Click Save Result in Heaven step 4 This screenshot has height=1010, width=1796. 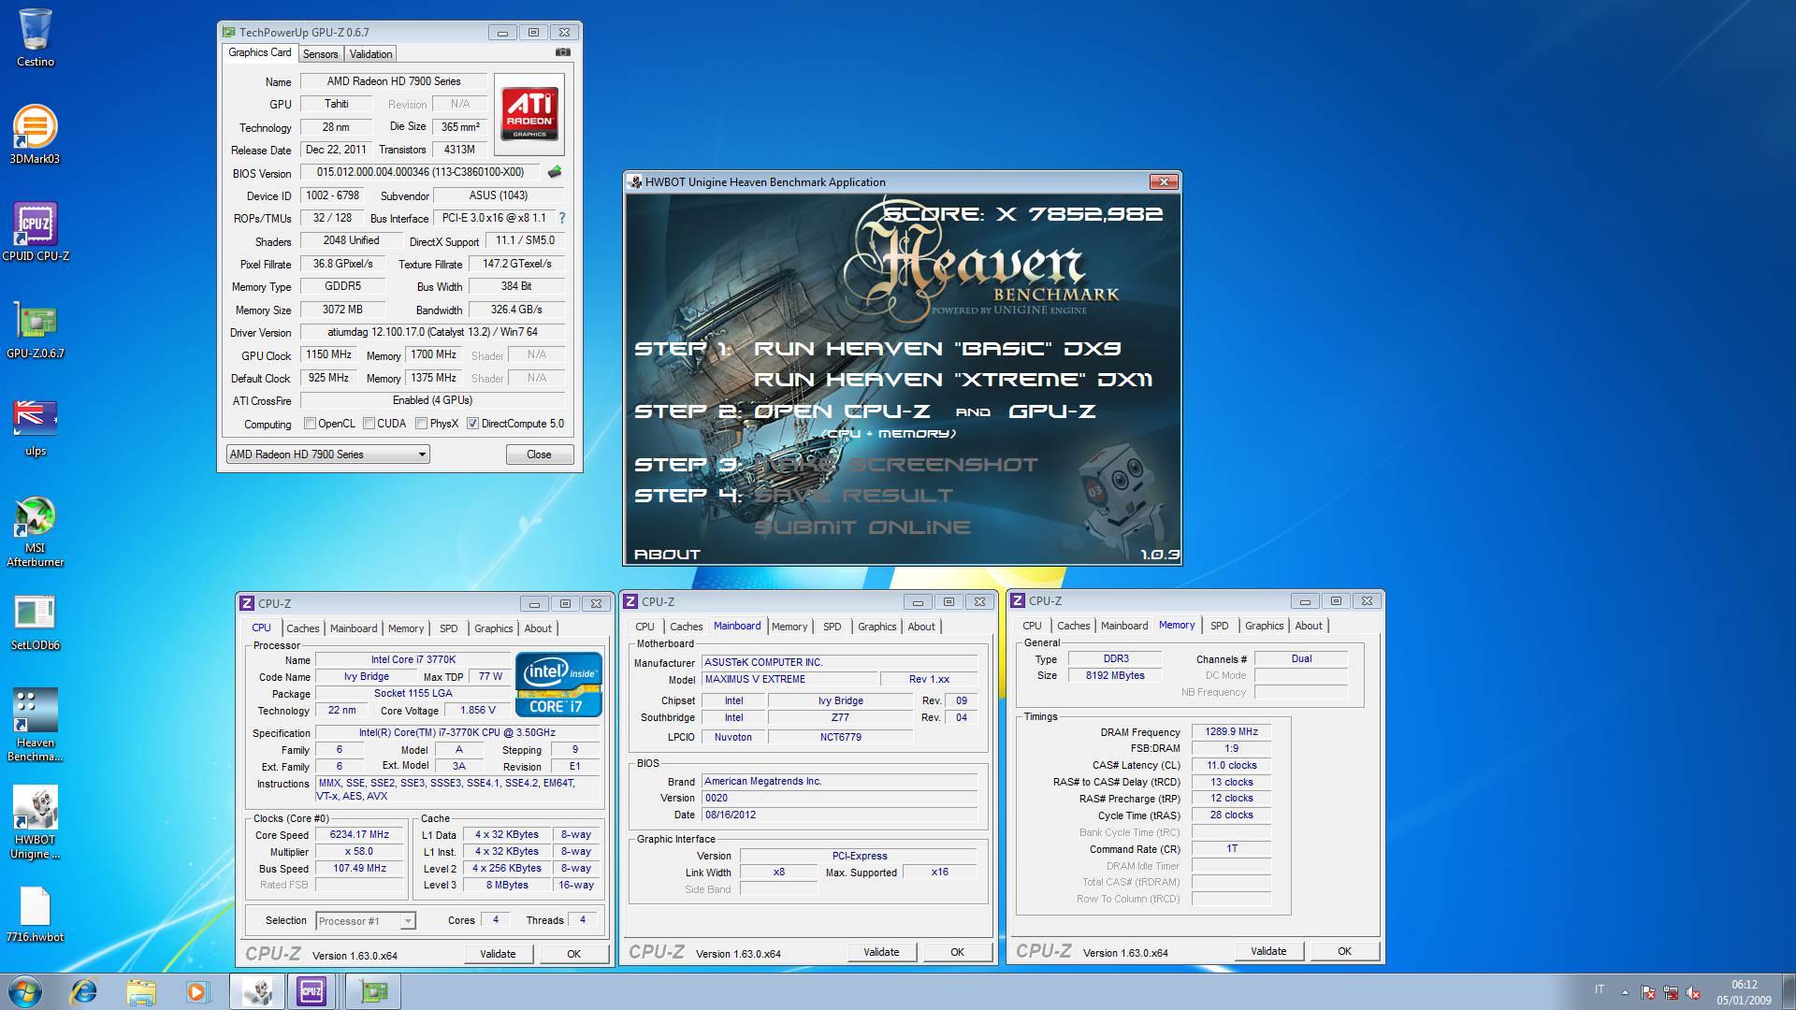853,496
